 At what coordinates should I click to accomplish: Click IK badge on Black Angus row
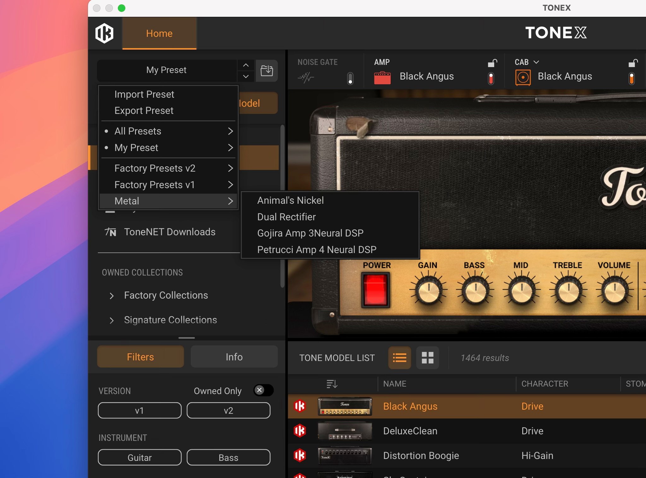300,406
